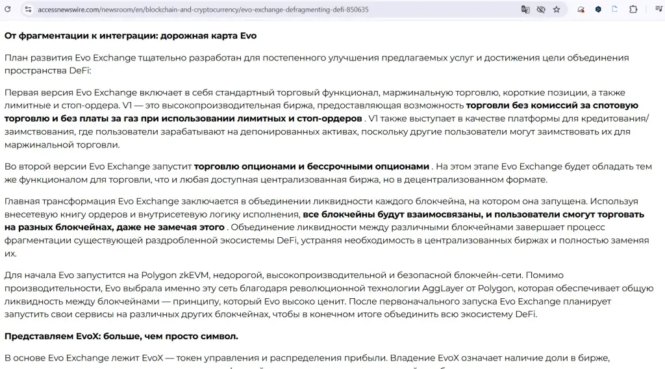Click the paragraph starting 'План развития Evo Exchange'
The height and width of the screenshot is (369, 665).
point(316,64)
